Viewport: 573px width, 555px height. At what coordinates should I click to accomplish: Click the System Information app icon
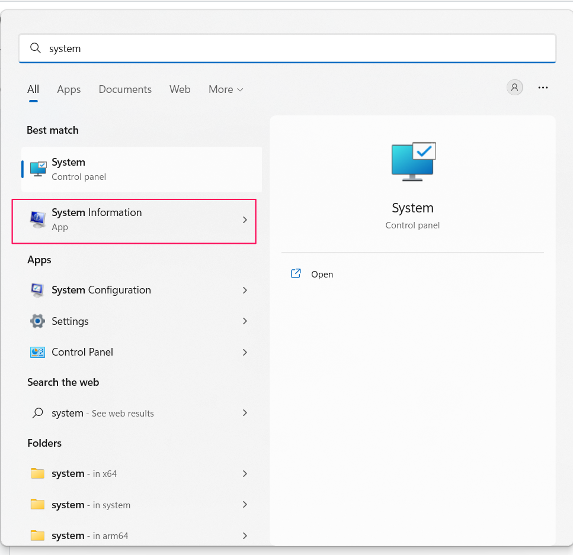(x=38, y=220)
